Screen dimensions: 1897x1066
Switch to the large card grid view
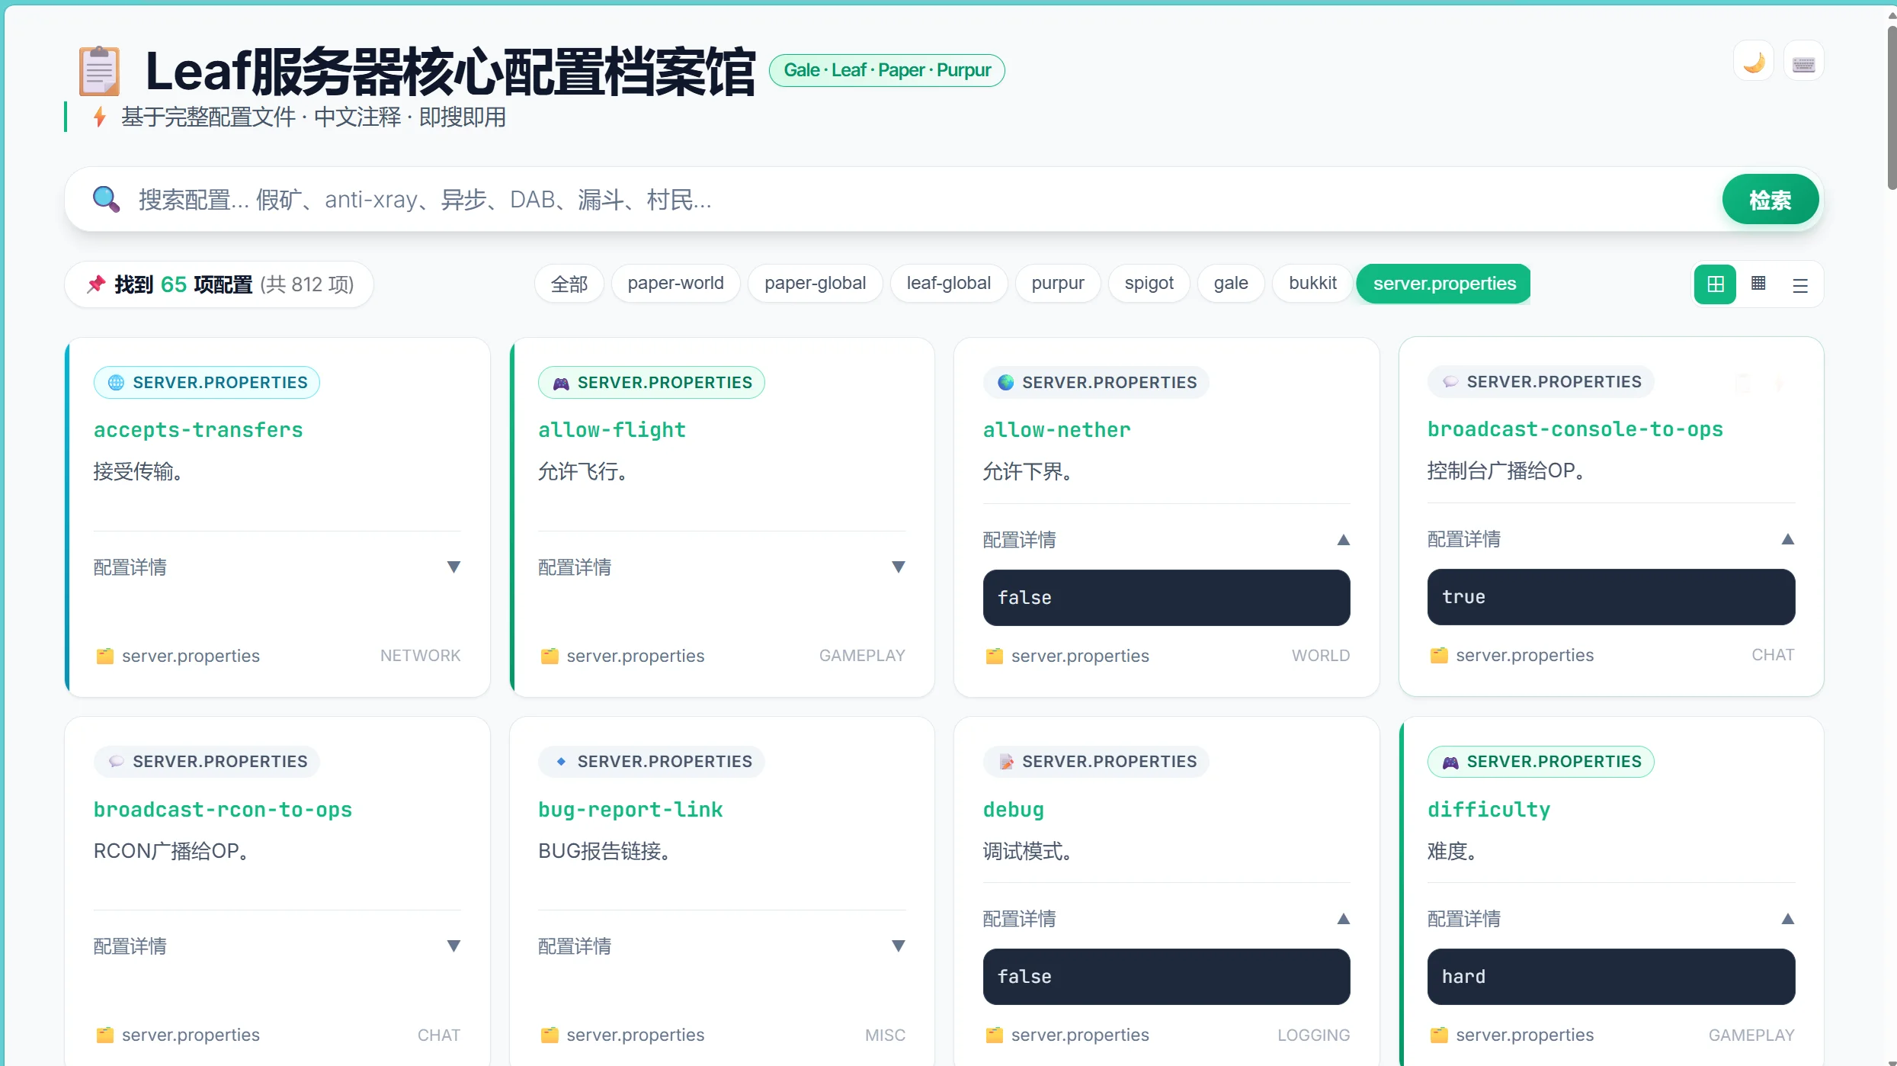[x=1715, y=284]
